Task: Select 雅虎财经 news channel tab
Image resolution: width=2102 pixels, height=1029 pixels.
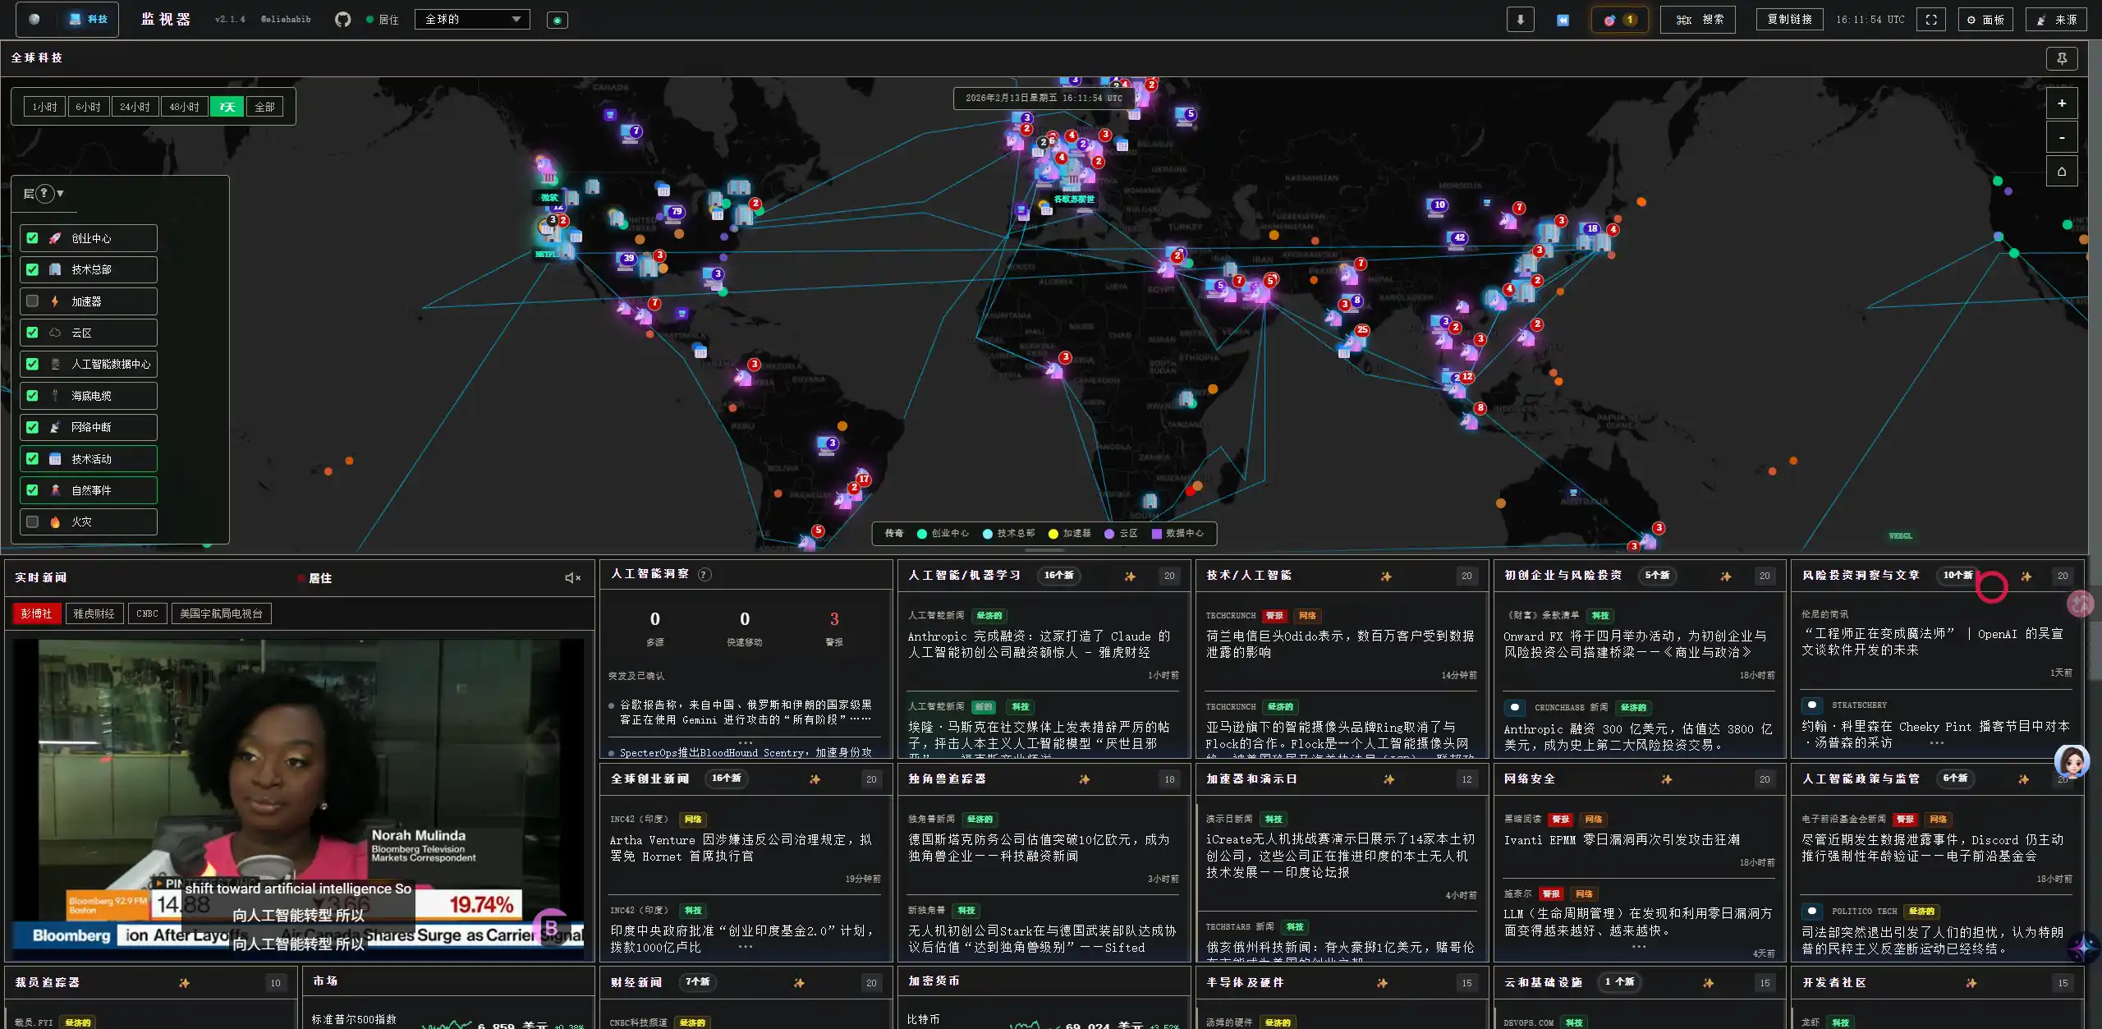Action: pyautogui.click(x=94, y=613)
